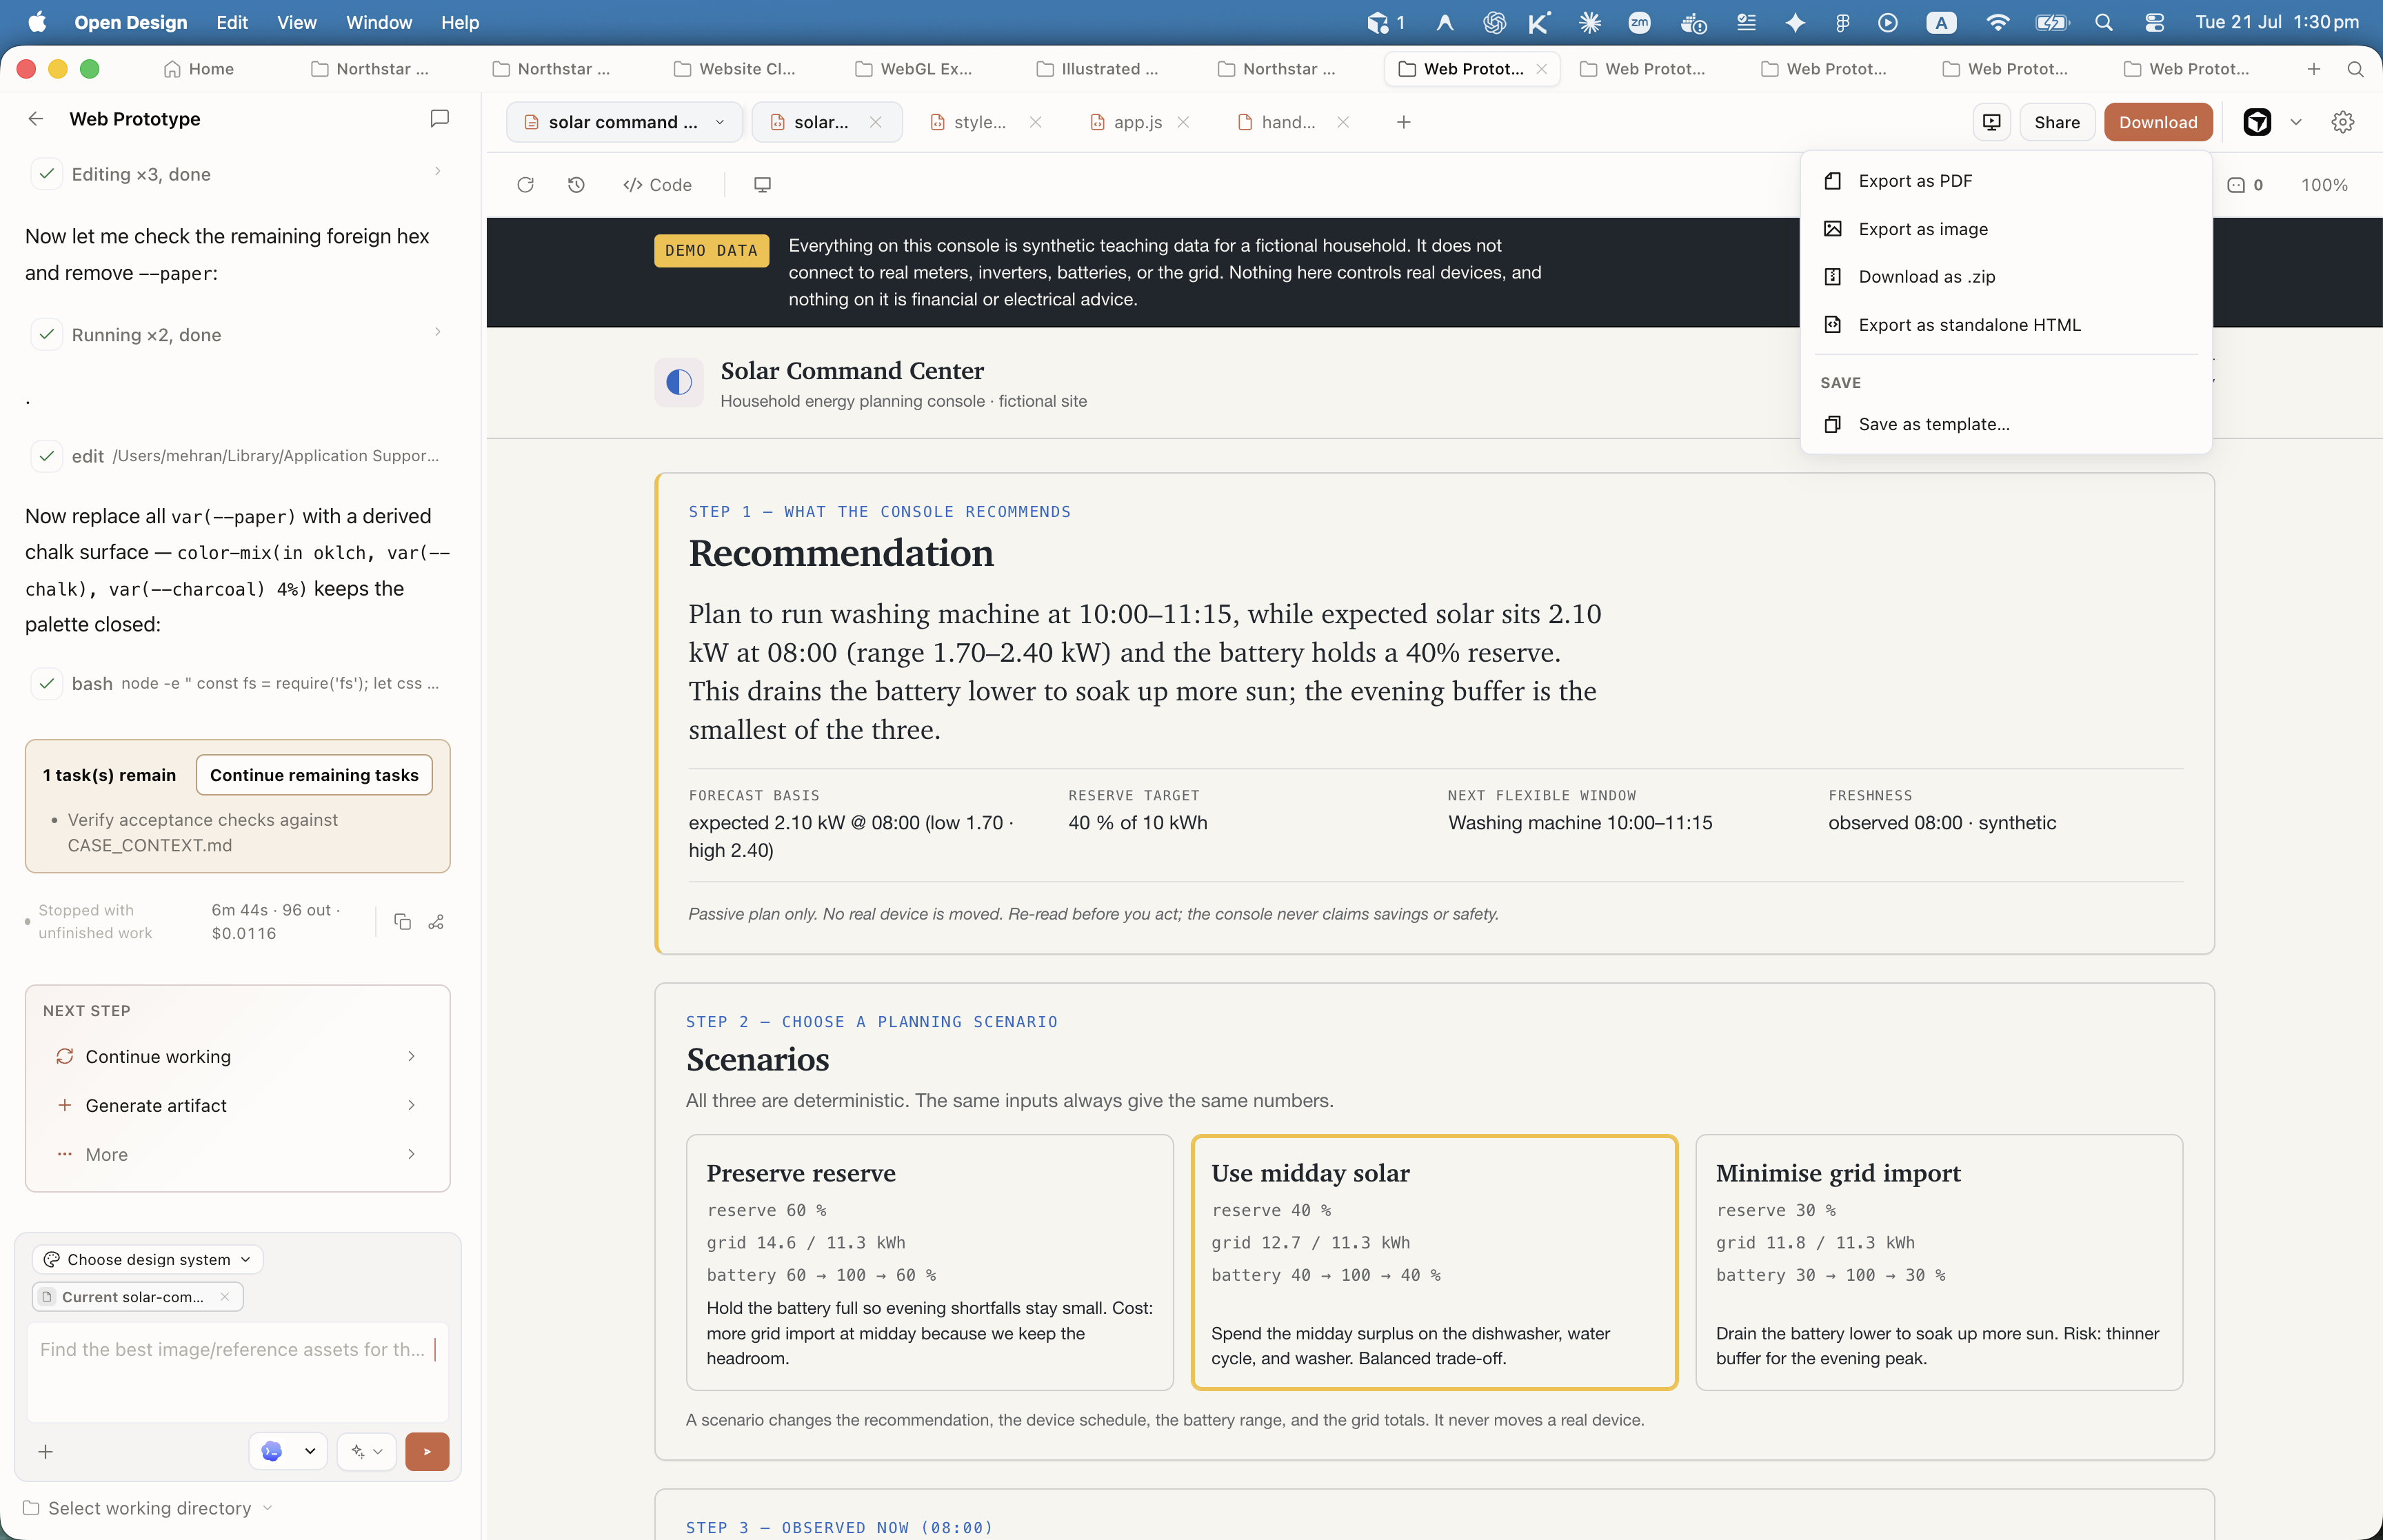Screen dimensions: 2383x1540
Task: Select Continue working next step
Action: [x=238, y=1056]
